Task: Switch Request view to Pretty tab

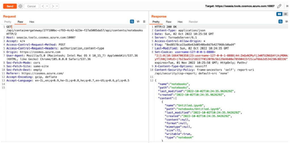Action: (x=8, y=22)
